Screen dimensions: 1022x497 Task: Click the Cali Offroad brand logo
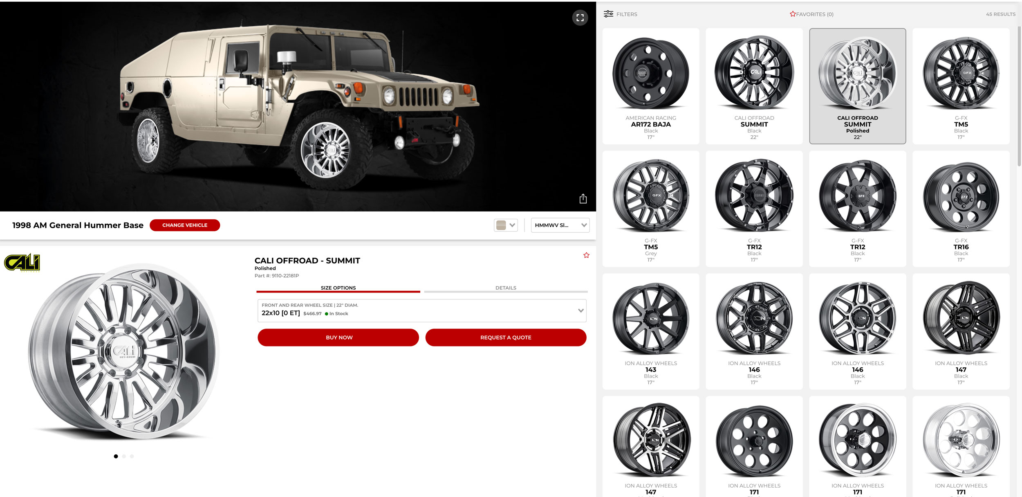22,263
